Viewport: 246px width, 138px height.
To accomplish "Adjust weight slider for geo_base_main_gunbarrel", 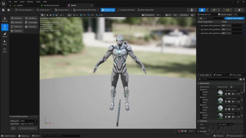I will point(232,25).
